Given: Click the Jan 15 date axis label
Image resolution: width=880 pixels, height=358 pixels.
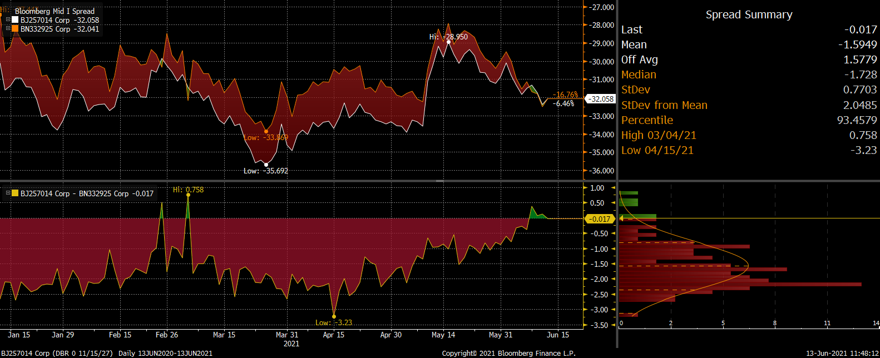Looking at the screenshot, I should (x=19, y=335).
